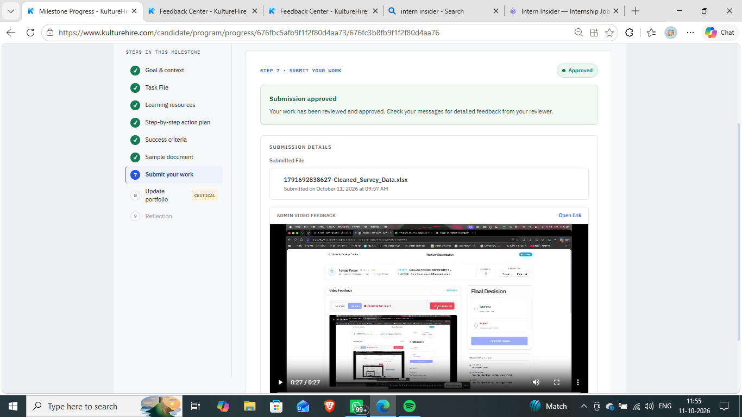
Task: Select the Submit your work step
Action: click(174, 175)
